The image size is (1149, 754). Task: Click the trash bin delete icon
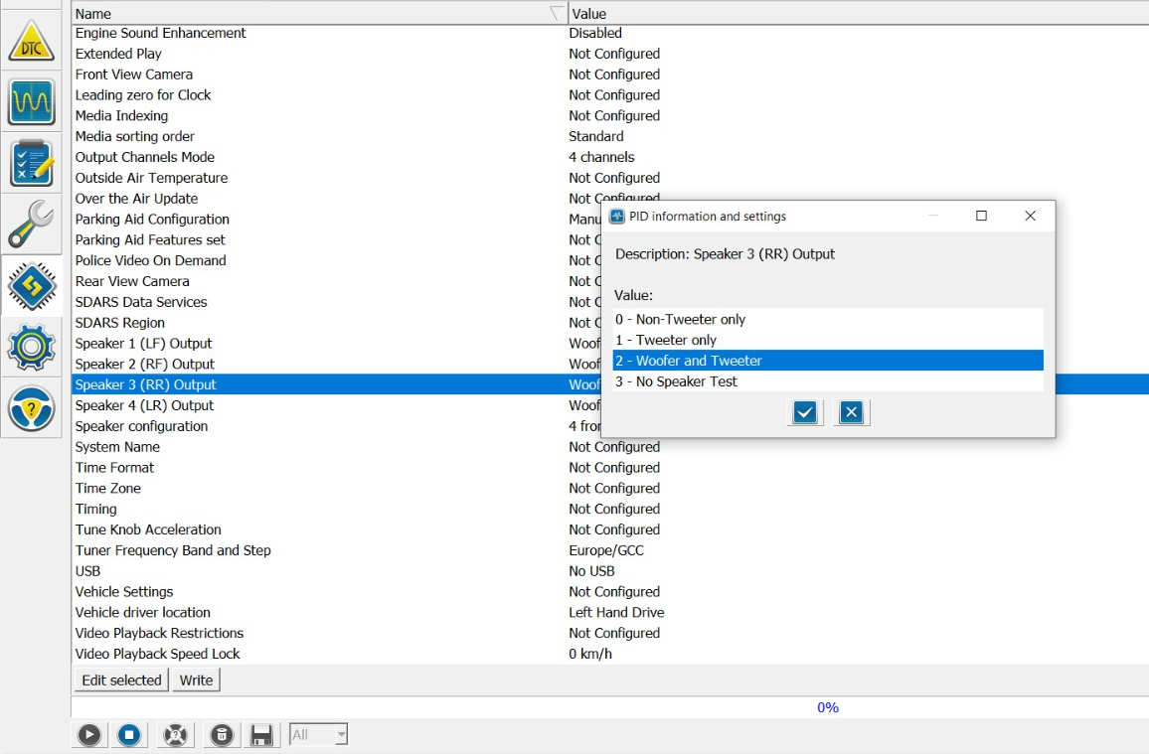pos(222,734)
